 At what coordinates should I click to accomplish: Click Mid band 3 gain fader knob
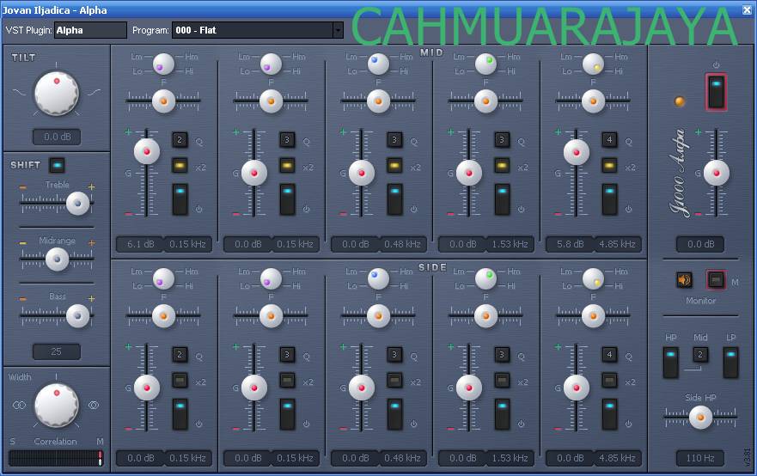click(x=362, y=173)
